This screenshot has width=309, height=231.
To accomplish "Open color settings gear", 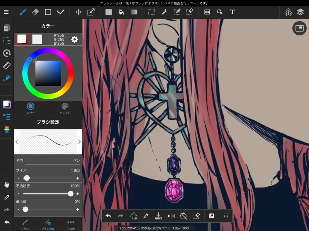I will 75,39.
